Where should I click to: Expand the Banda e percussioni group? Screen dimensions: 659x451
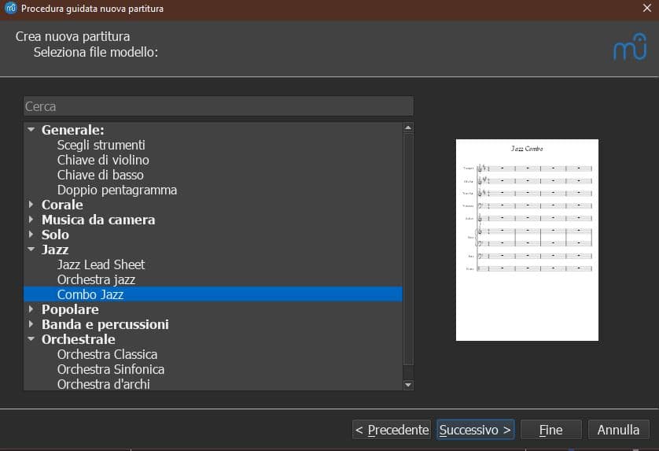(x=31, y=324)
